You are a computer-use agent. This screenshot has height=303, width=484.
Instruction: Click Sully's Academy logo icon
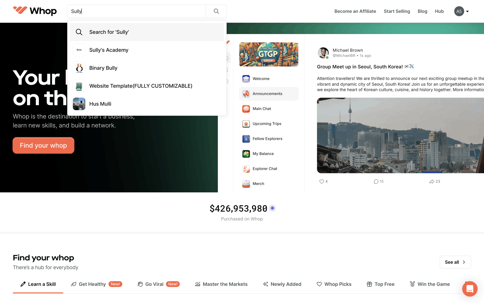79,50
